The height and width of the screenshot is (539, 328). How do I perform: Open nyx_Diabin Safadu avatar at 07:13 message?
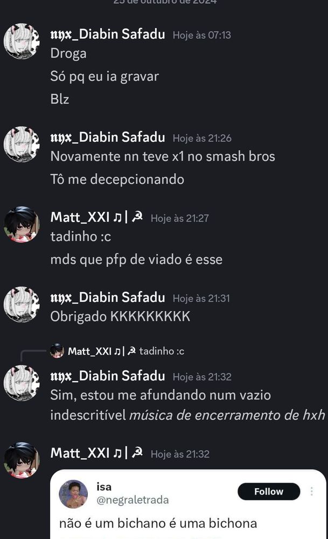(22, 42)
